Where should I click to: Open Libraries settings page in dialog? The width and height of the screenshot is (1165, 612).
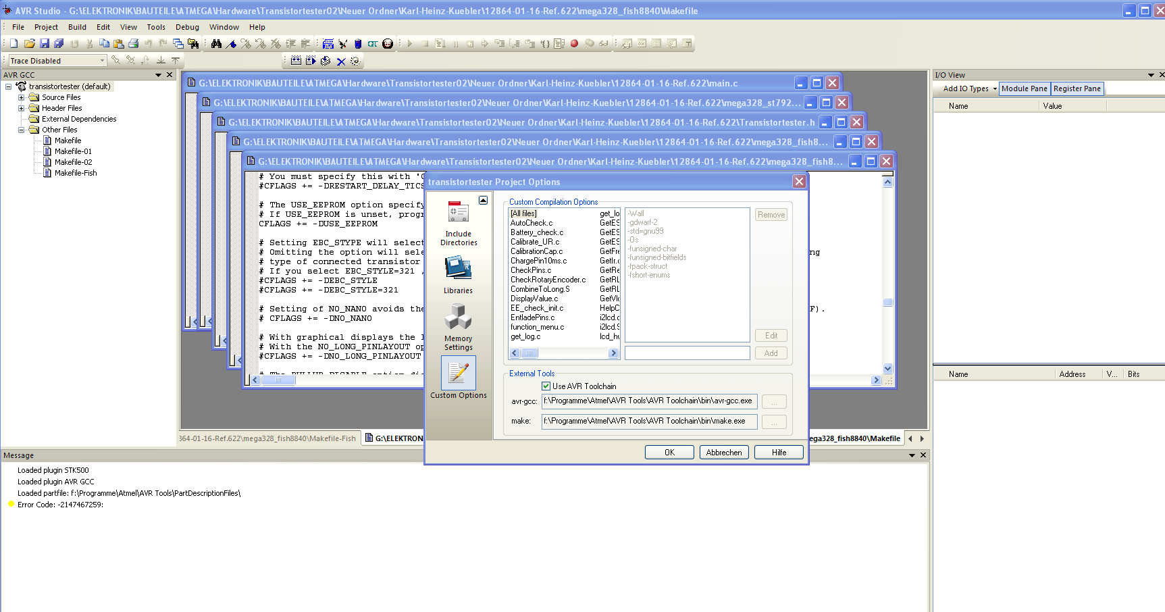tap(458, 275)
